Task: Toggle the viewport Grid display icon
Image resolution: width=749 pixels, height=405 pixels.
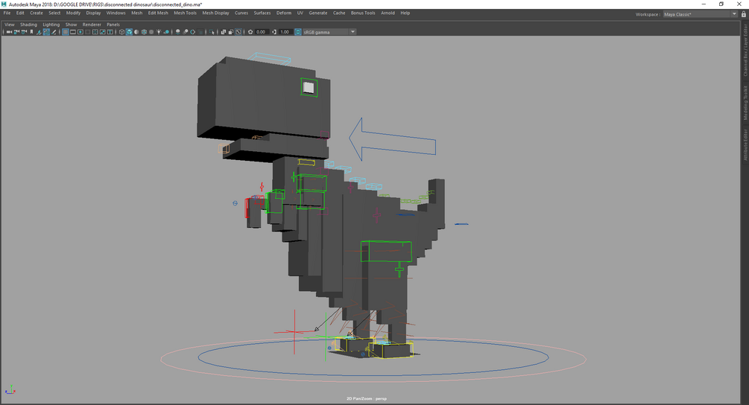Action: point(66,32)
